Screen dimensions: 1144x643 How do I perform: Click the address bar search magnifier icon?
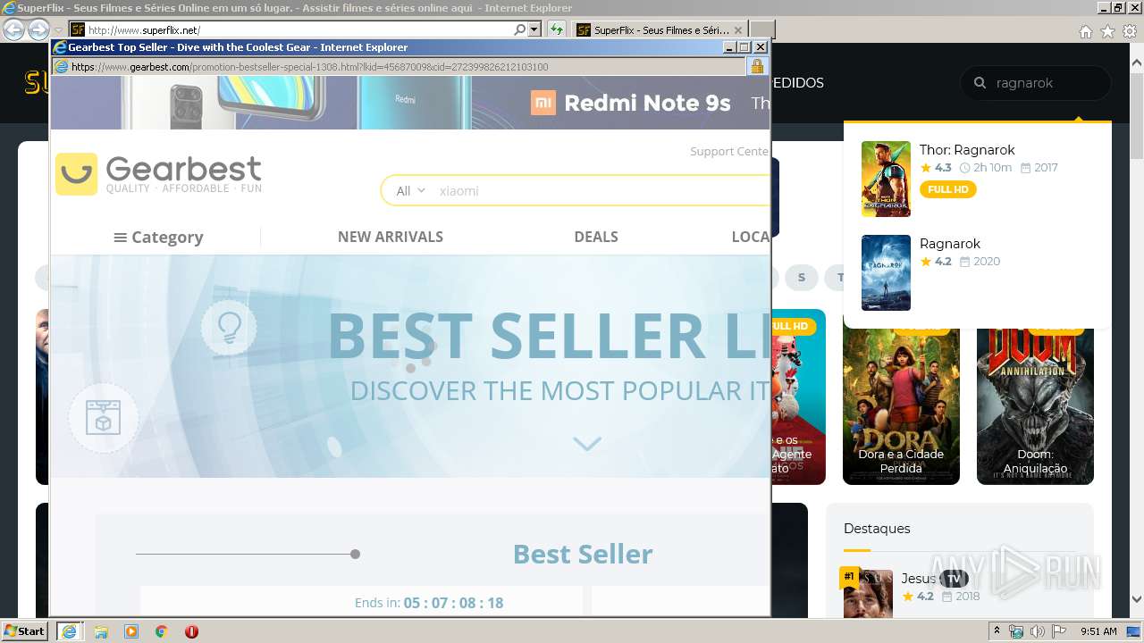pos(520,29)
